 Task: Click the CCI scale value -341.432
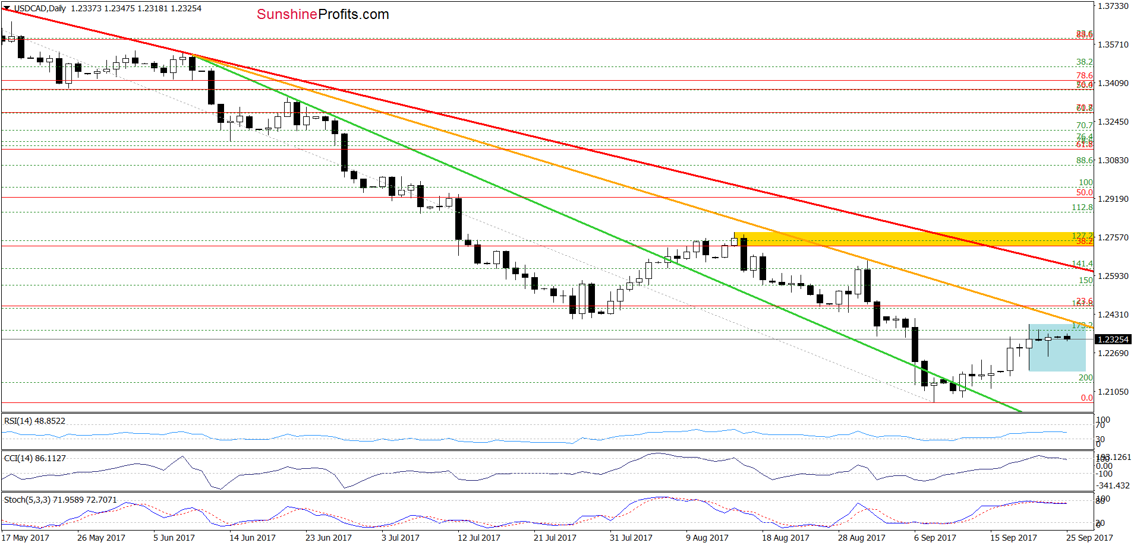1113,485
